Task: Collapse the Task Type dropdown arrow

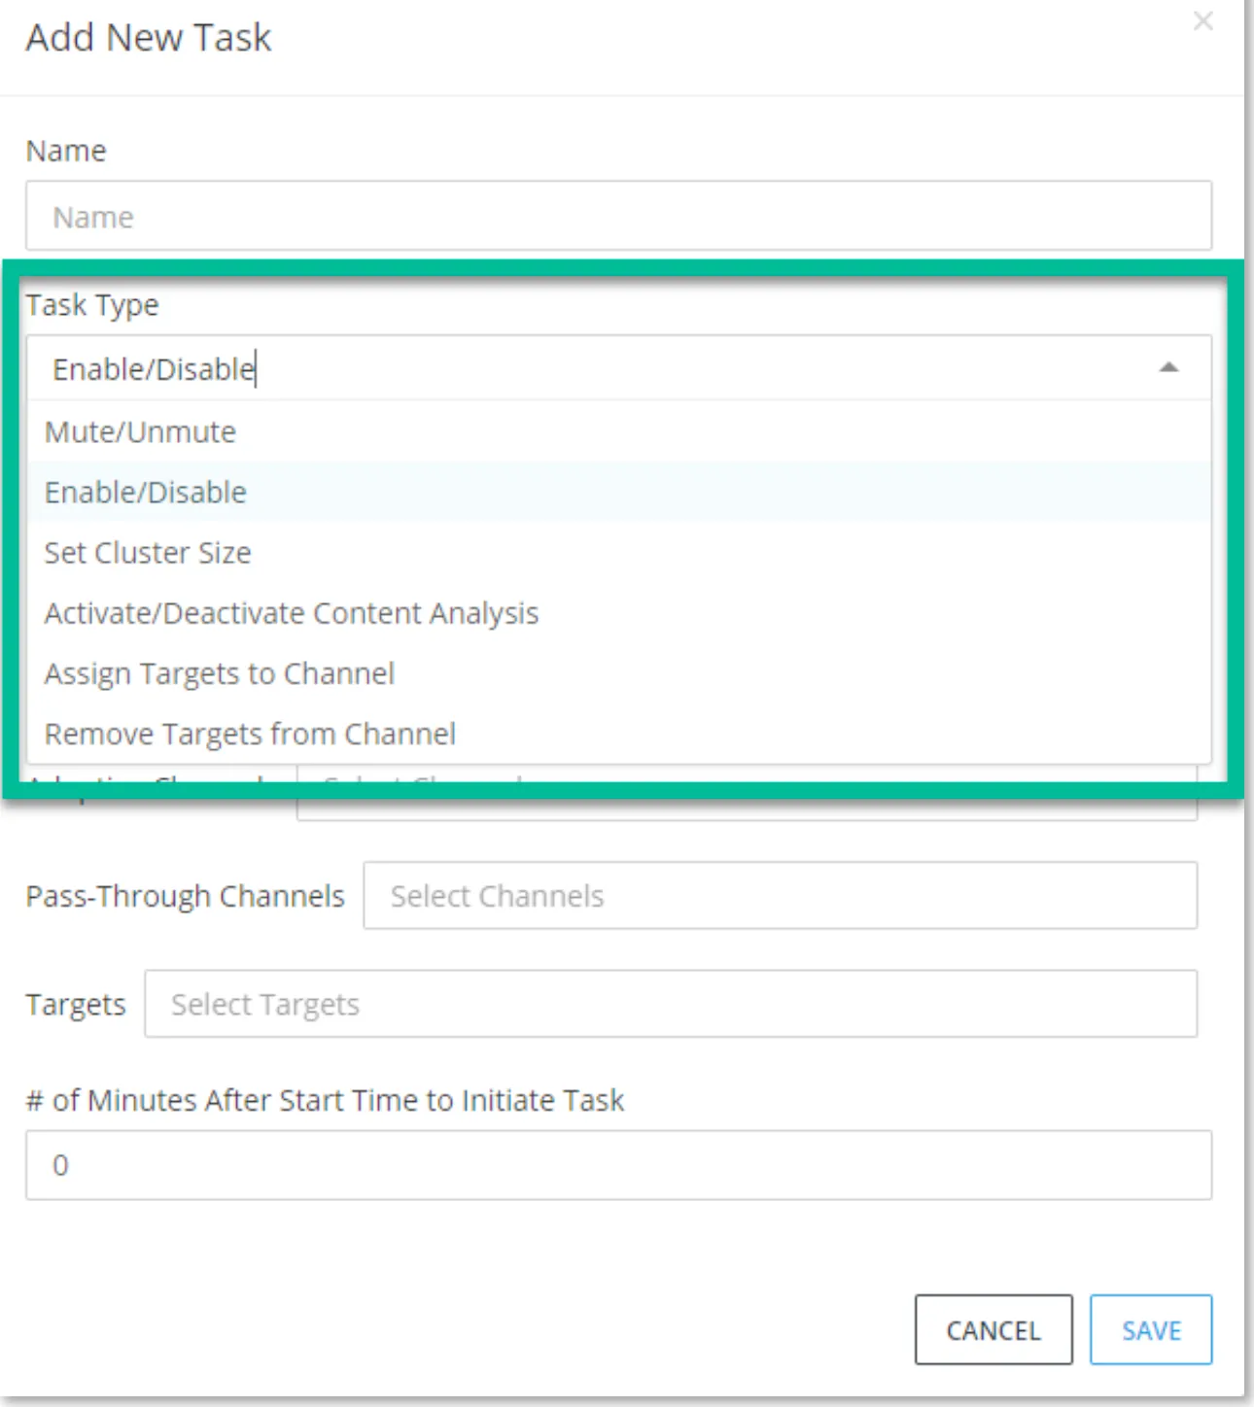Action: 1168,367
